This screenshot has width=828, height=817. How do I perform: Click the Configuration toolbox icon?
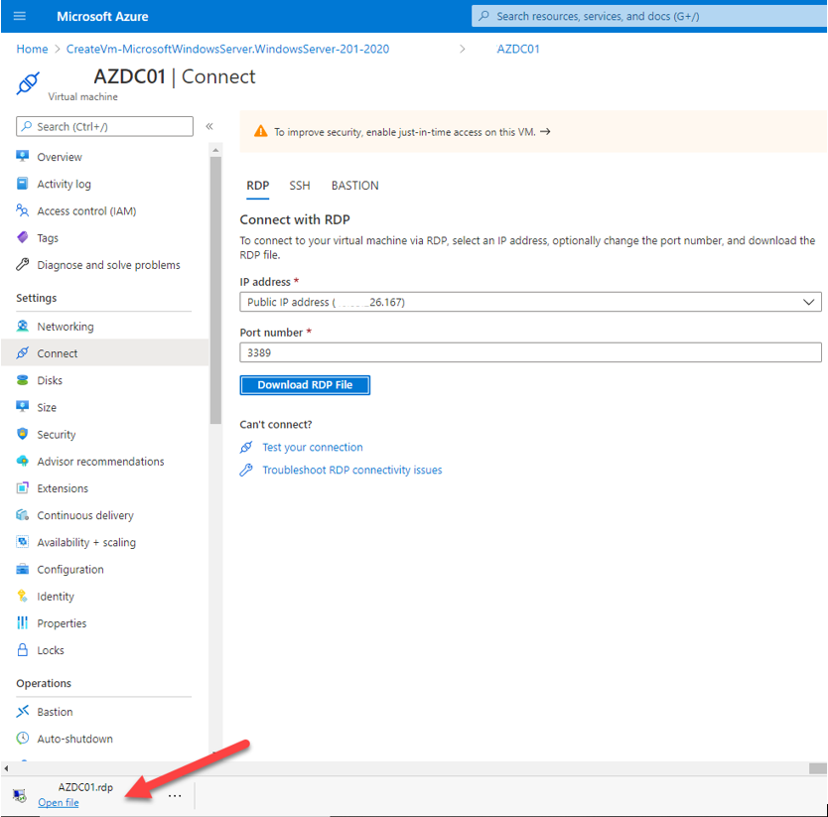pyautogui.click(x=22, y=569)
